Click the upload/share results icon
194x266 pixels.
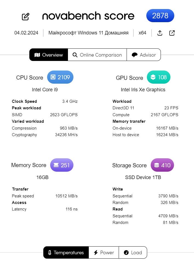coord(160,33)
